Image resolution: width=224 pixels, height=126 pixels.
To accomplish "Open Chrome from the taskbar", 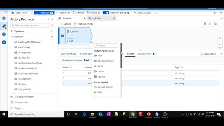I will 133,114.
